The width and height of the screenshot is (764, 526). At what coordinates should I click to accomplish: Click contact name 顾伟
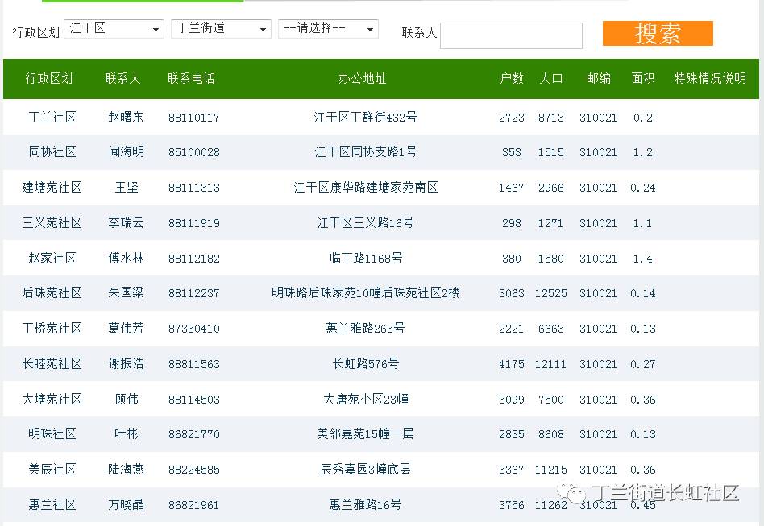click(127, 400)
